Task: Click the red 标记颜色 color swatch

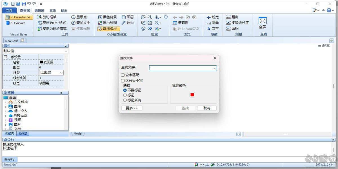Action: (192, 95)
